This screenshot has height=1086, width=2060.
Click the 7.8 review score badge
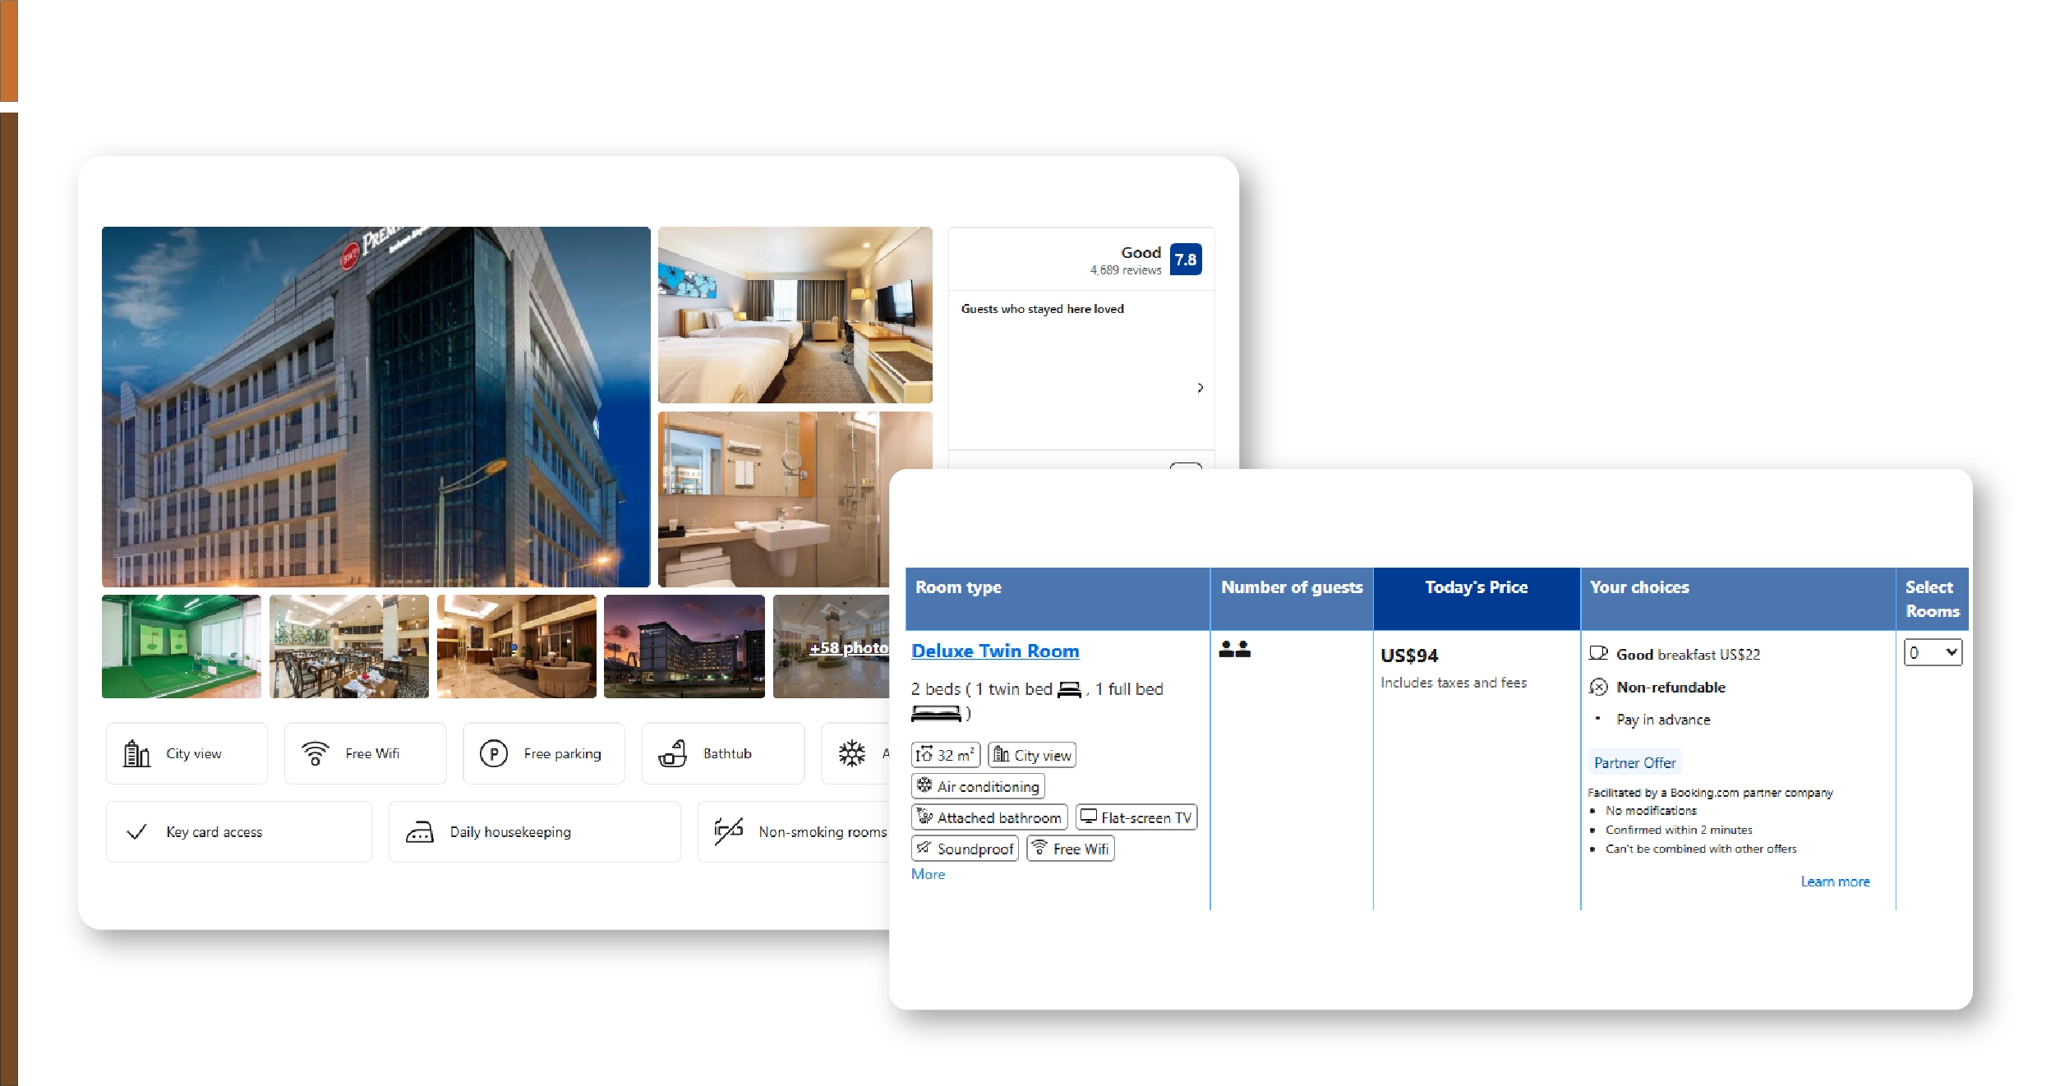click(x=1185, y=260)
